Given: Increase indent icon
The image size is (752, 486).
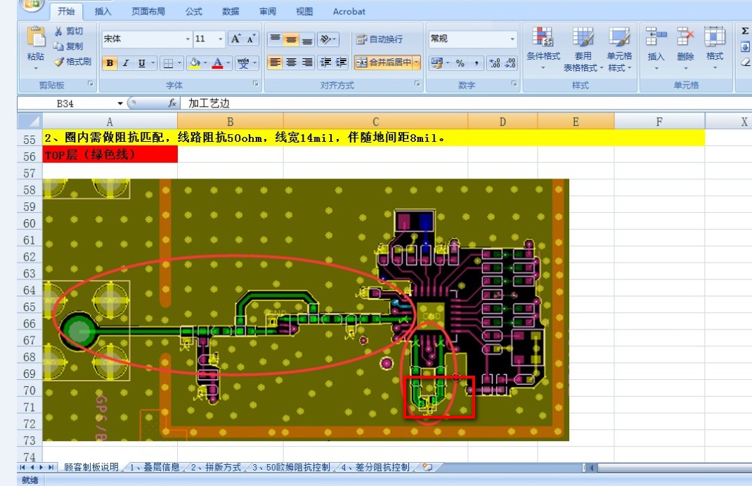Looking at the screenshot, I should [342, 63].
